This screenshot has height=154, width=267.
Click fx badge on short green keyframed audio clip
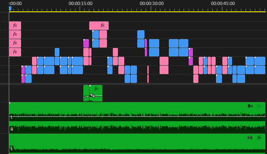(96, 89)
